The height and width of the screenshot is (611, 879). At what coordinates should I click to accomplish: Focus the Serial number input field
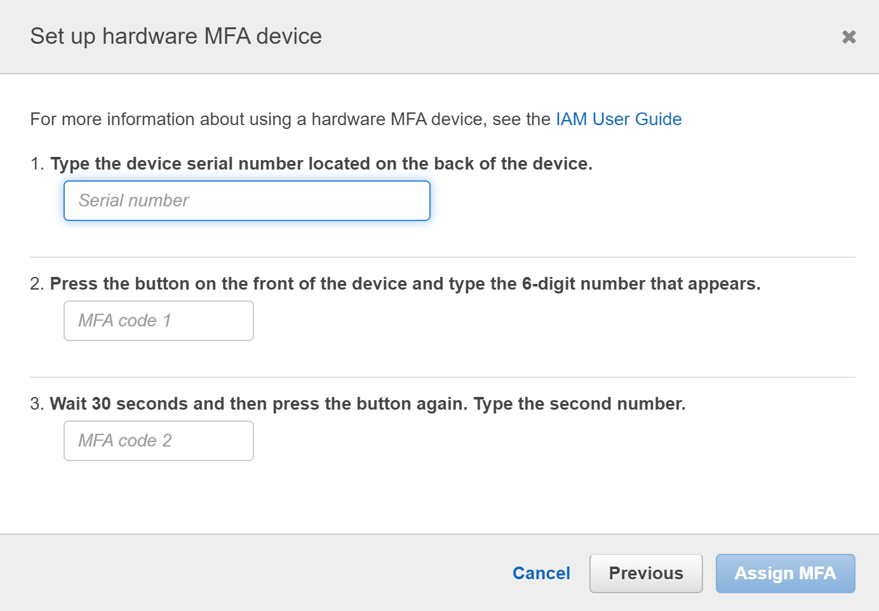click(x=246, y=201)
